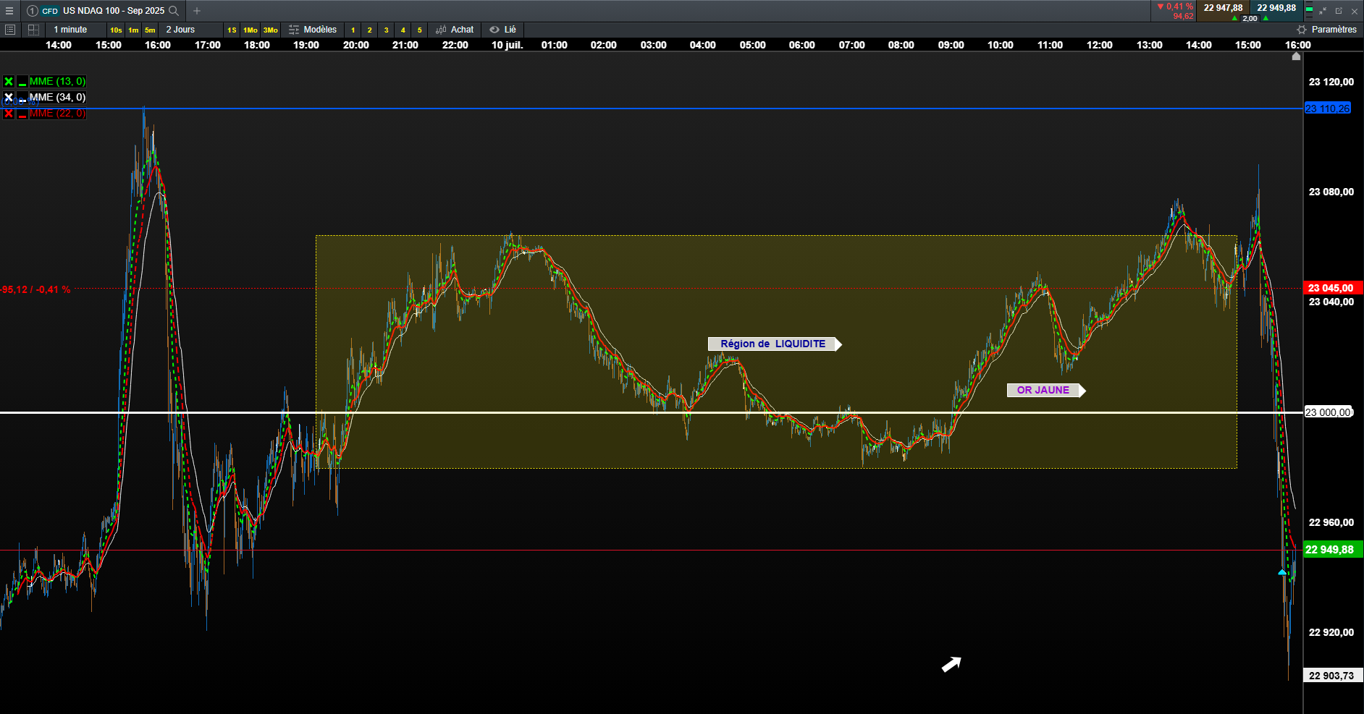Viewport: 1364px width, 714px height.
Task: Open Paramètres gear settings
Action: point(1302,30)
